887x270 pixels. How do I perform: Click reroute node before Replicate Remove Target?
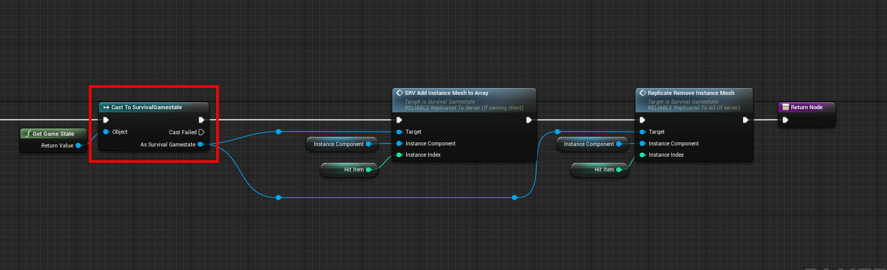(x=557, y=132)
